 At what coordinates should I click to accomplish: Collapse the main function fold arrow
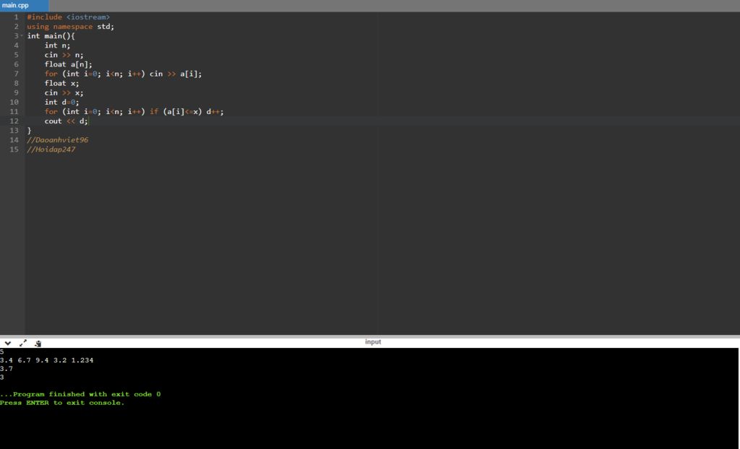22,36
